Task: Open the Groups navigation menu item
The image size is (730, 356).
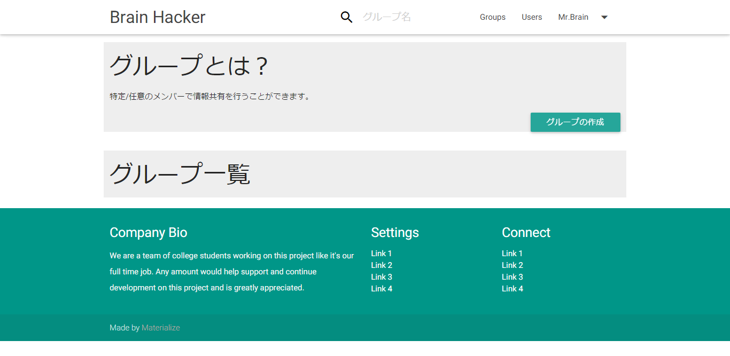Action: [493, 17]
